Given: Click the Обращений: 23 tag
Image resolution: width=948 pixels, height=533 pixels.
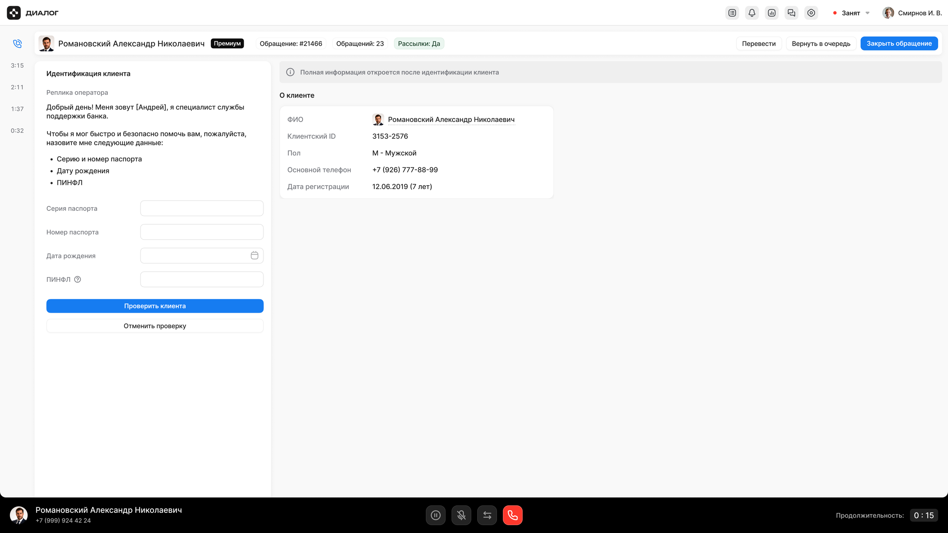Looking at the screenshot, I should coord(360,43).
